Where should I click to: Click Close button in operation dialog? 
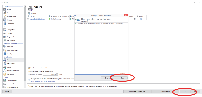[x=122, y=78]
